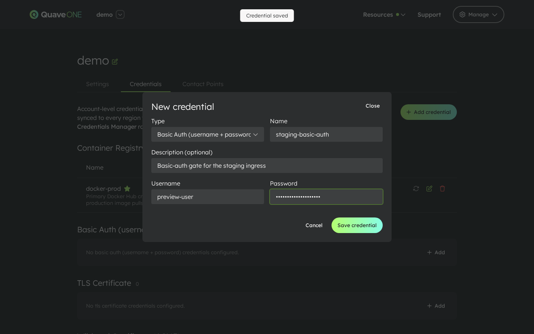Click the plus Add icon in TLS Certificate section
This screenshot has height=334, width=534.
click(x=429, y=306)
